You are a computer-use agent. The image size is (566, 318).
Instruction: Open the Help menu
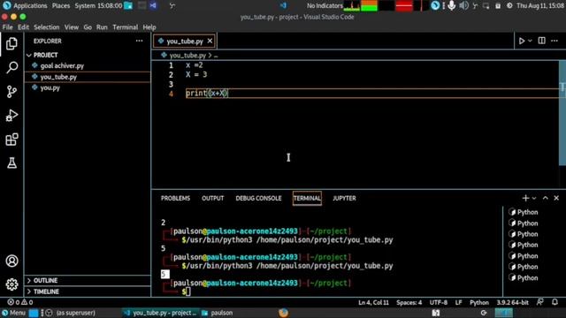pyautogui.click(x=149, y=27)
